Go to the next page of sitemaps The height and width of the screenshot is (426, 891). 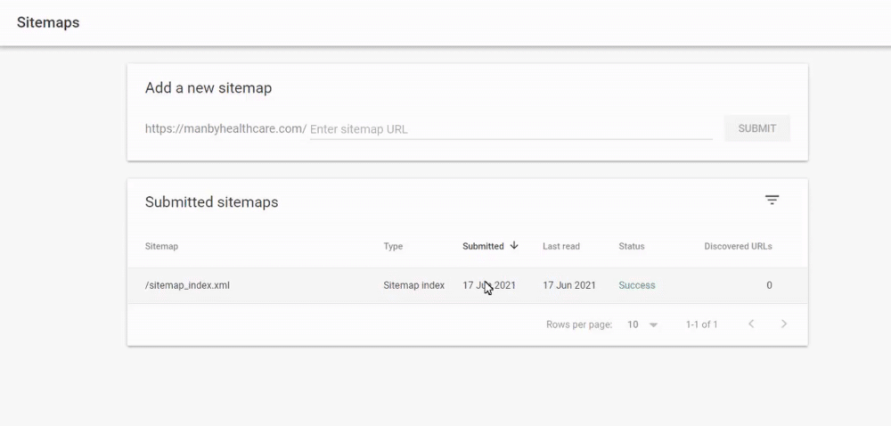click(784, 324)
